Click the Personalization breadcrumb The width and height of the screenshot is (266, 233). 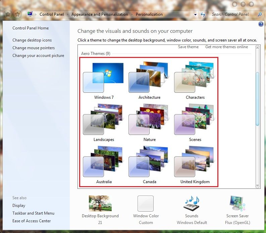pos(149,14)
